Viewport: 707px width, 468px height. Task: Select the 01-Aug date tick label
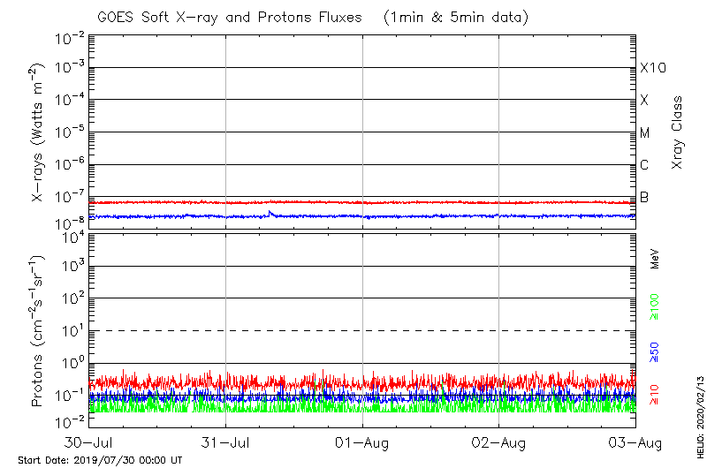(x=362, y=442)
